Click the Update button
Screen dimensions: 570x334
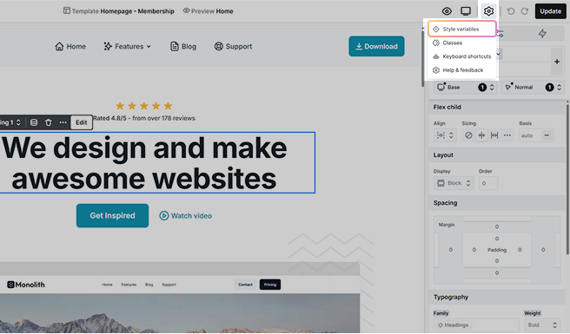tap(550, 11)
